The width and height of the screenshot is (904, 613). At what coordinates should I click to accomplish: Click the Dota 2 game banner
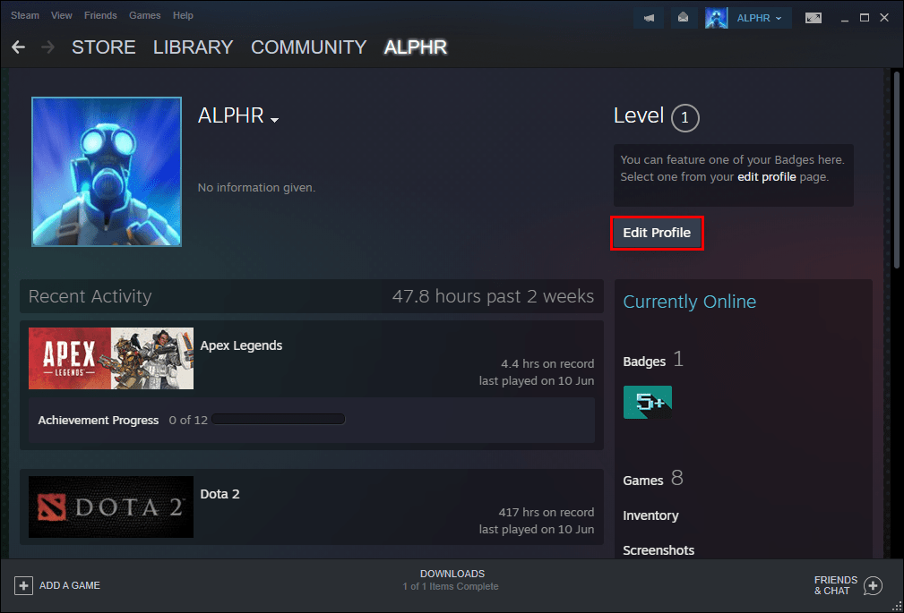pyautogui.click(x=110, y=507)
